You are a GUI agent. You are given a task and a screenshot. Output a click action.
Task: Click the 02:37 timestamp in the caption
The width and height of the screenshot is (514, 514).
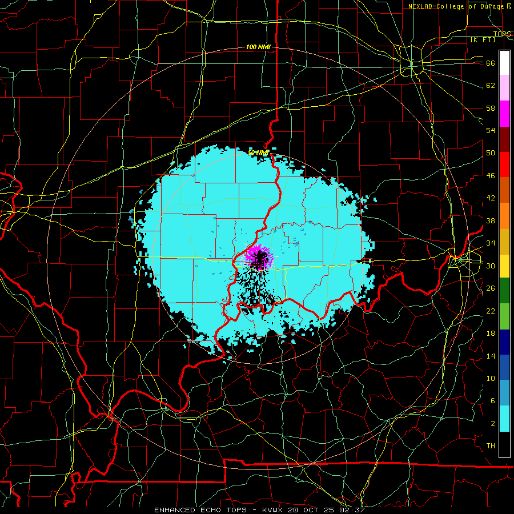[352, 510]
